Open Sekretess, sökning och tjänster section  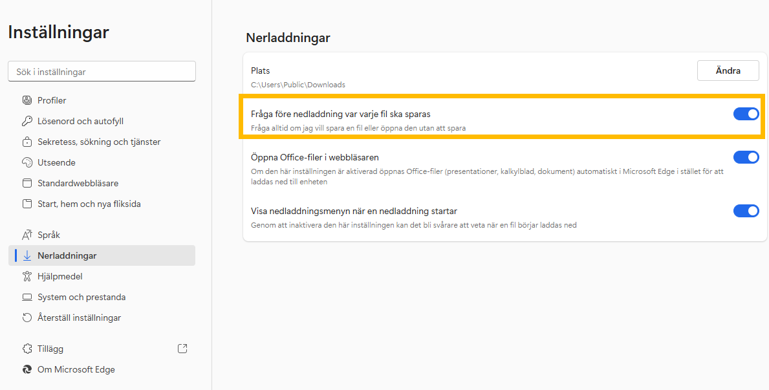pos(99,142)
